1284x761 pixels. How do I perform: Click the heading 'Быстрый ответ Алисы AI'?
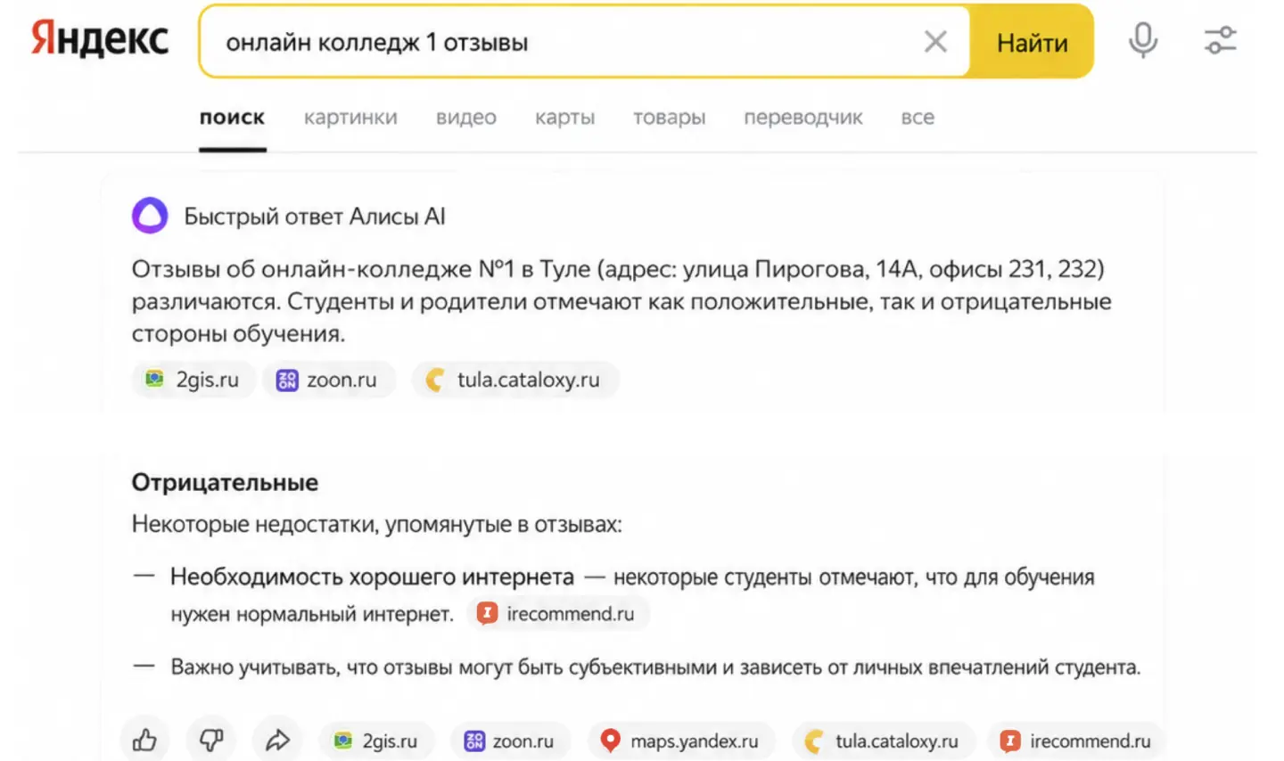pyautogui.click(x=314, y=217)
